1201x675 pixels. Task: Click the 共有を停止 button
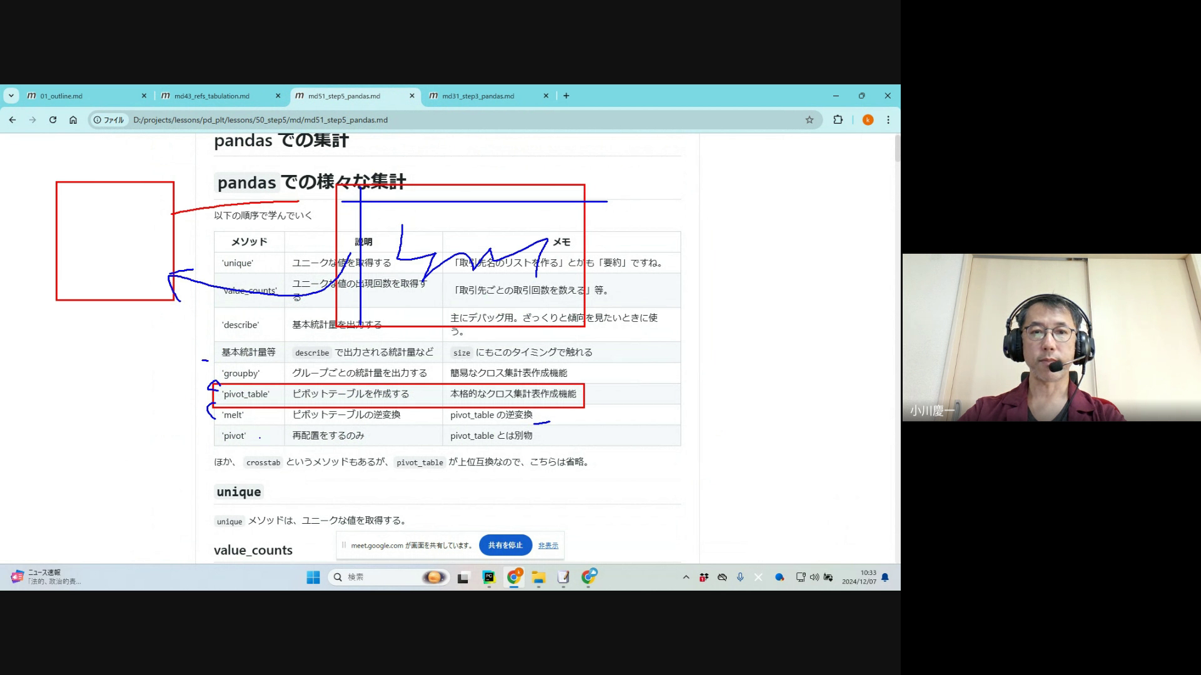pyautogui.click(x=505, y=545)
